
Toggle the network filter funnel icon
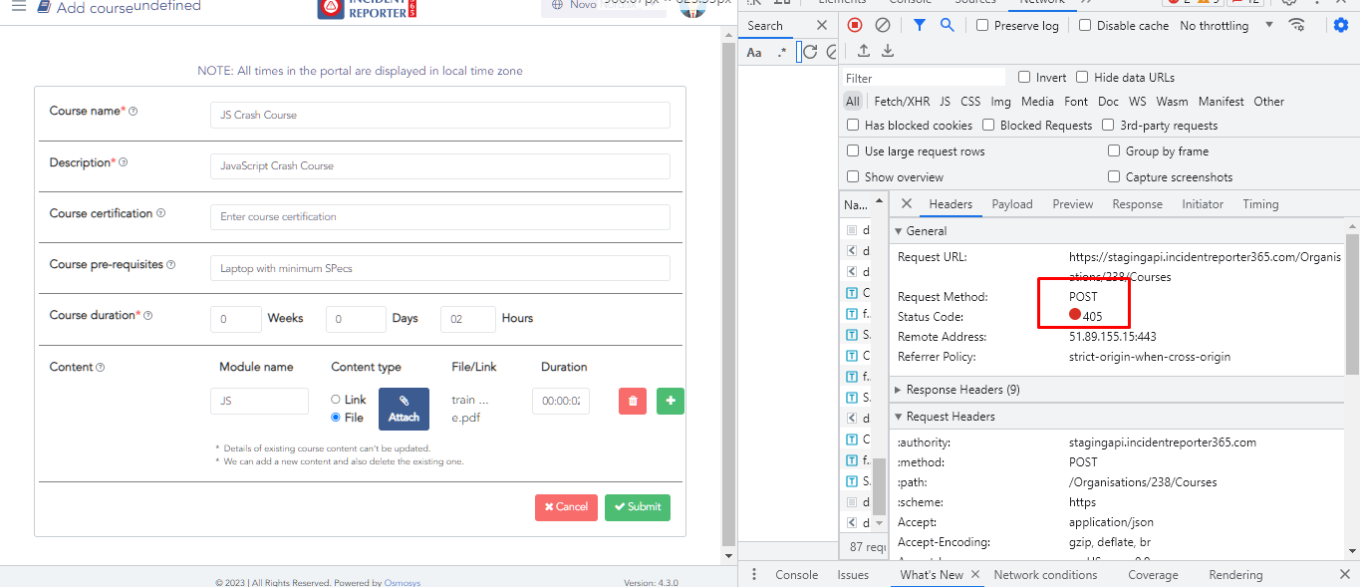pos(920,26)
